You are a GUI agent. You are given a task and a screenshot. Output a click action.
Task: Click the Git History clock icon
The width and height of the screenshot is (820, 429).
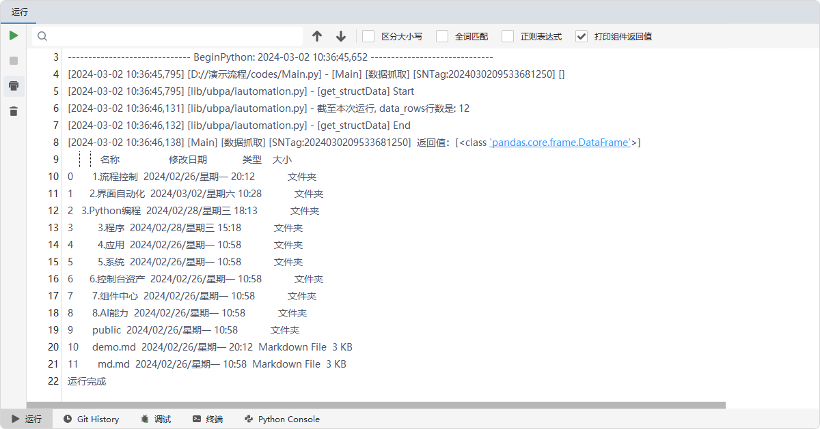tap(68, 419)
